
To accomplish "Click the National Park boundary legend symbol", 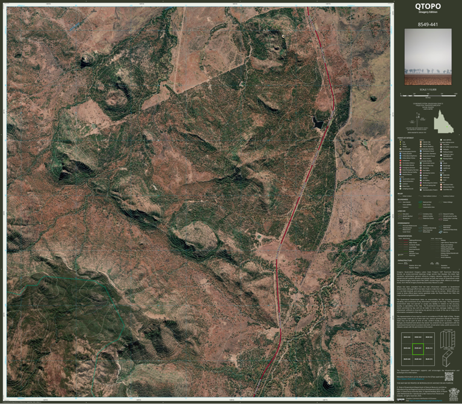I will click(420, 202).
